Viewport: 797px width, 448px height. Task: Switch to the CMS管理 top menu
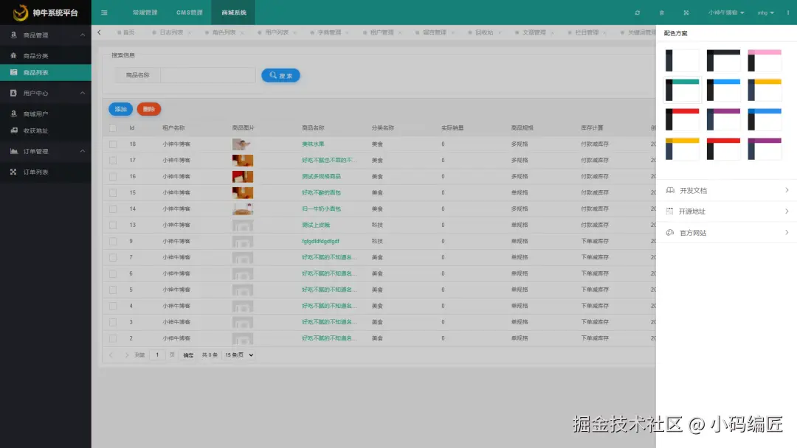pos(189,13)
